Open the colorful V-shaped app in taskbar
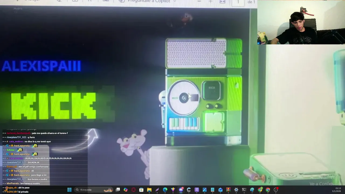Viewport: 345px width, 194px height. tap(173, 190)
